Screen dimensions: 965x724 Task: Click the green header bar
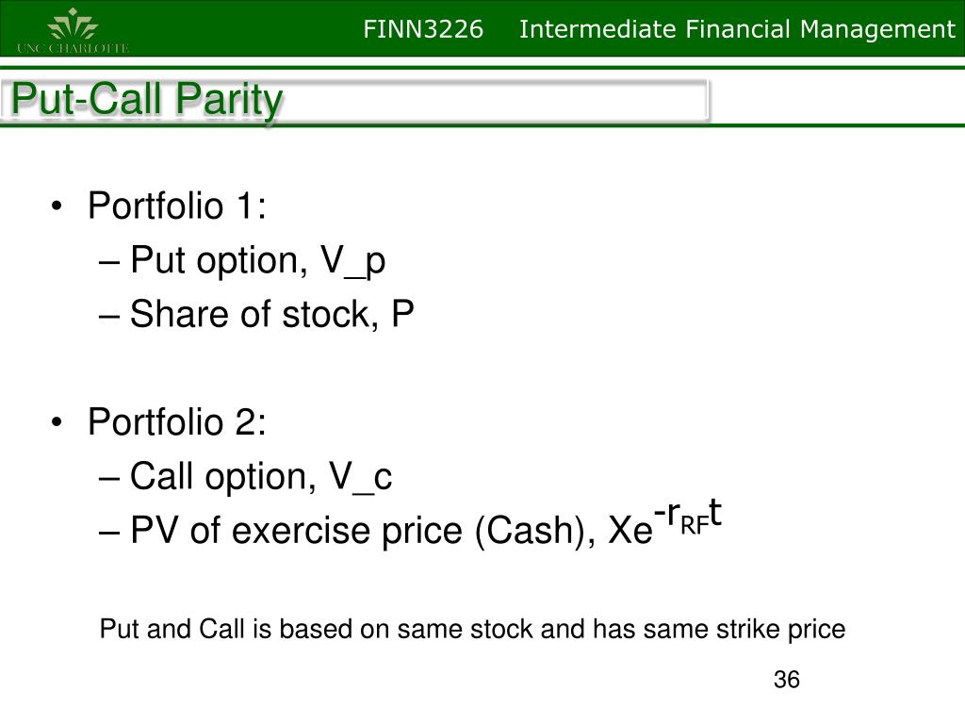pyautogui.click(x=482, y=28)
